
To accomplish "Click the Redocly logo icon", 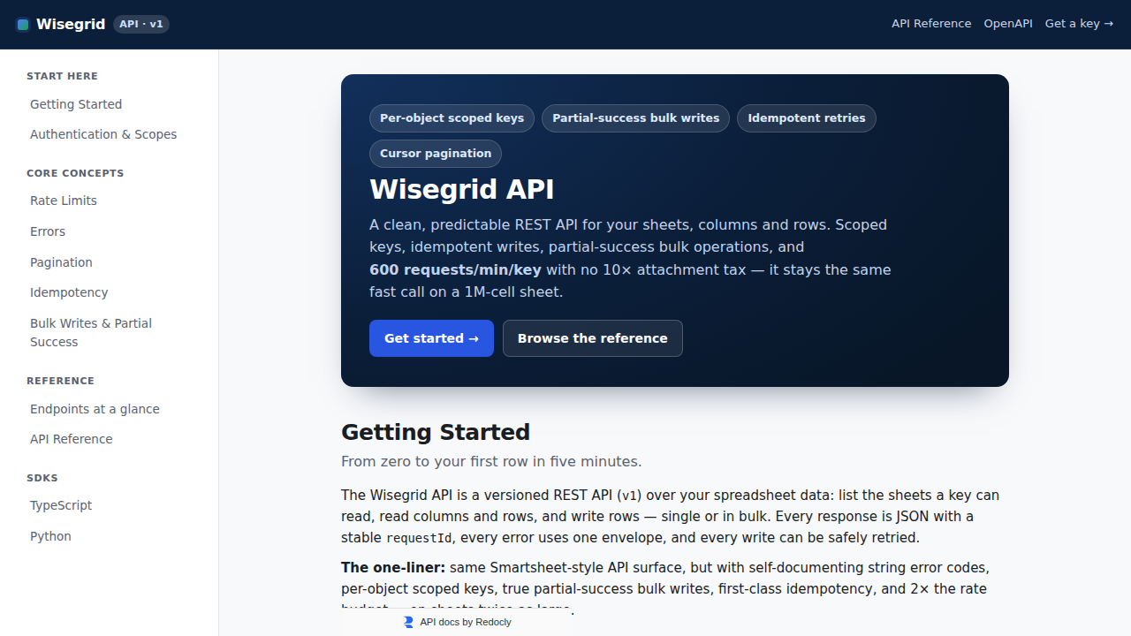I will [x=408, y=622].
